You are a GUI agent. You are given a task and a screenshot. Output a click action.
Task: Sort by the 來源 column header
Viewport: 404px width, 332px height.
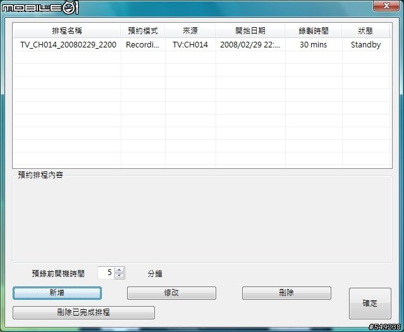190,31
